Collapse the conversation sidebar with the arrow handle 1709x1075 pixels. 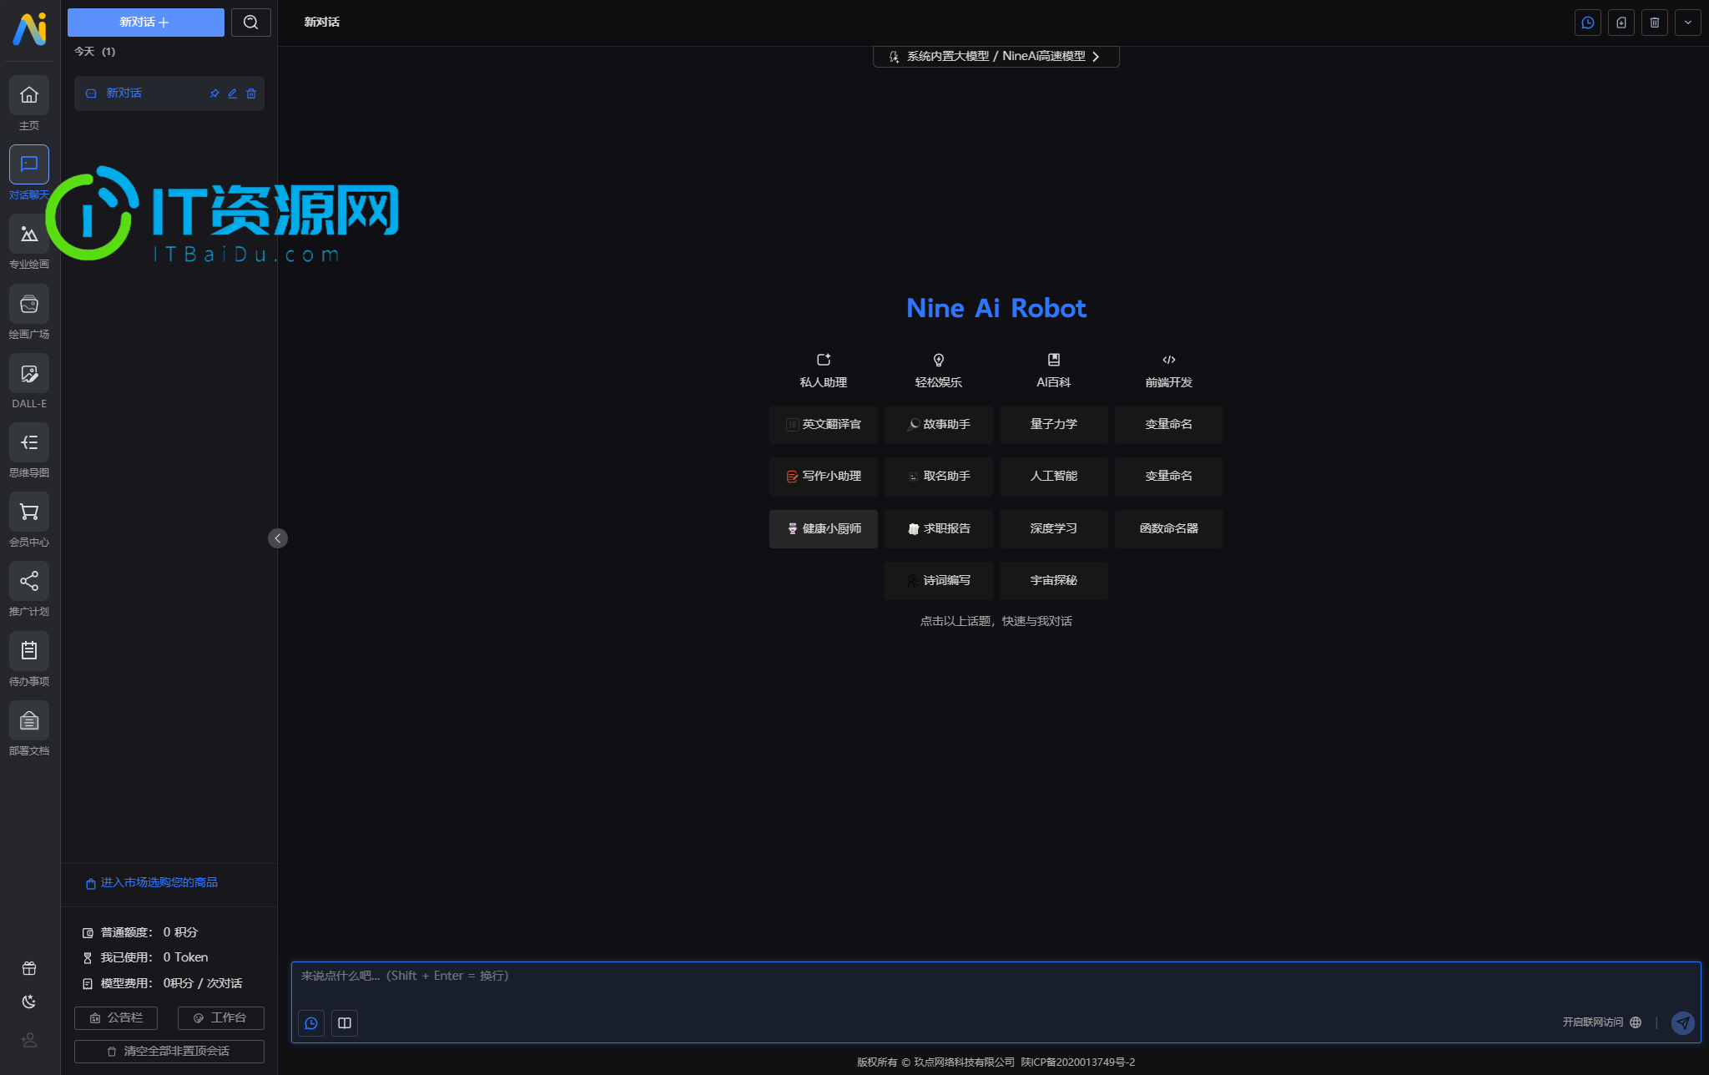tap(278, 538)
